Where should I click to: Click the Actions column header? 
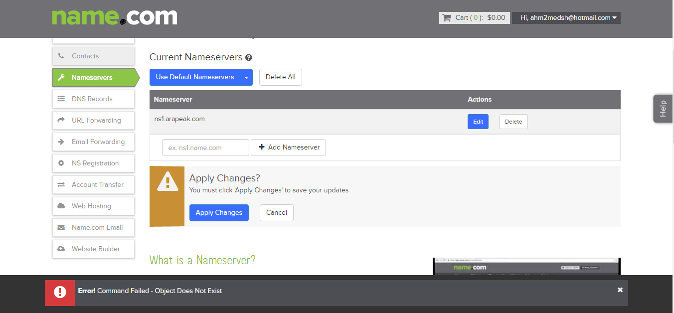(480, 99)
